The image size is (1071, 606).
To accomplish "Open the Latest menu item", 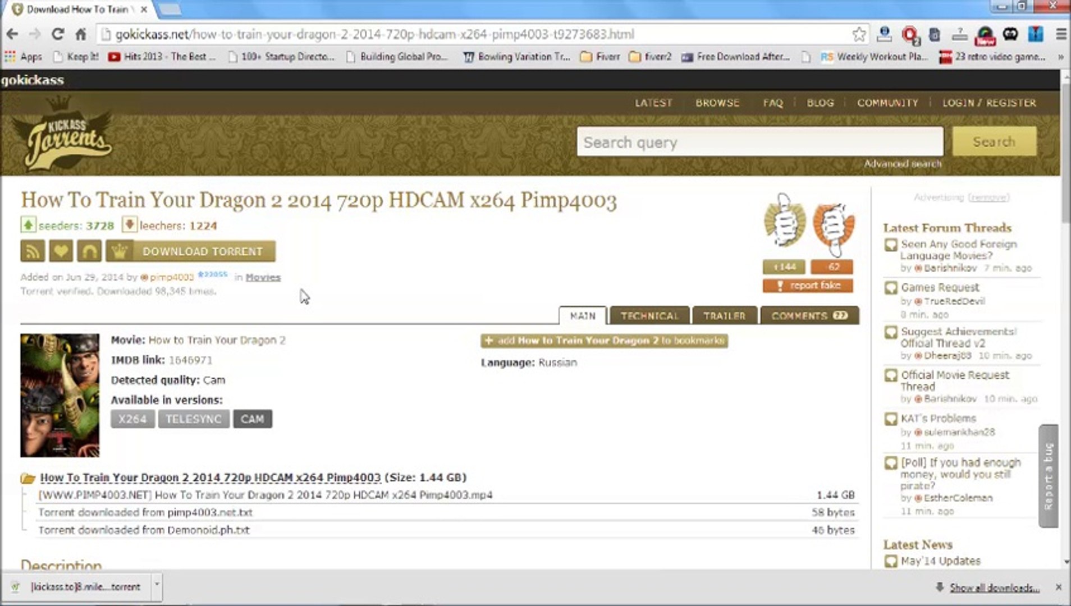I will click(x=653, y=103).
